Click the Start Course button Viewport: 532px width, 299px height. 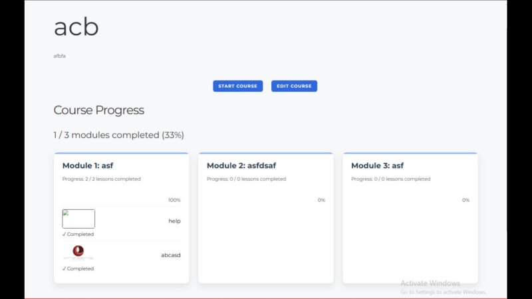pyautogui.click(x=237, y=86)
